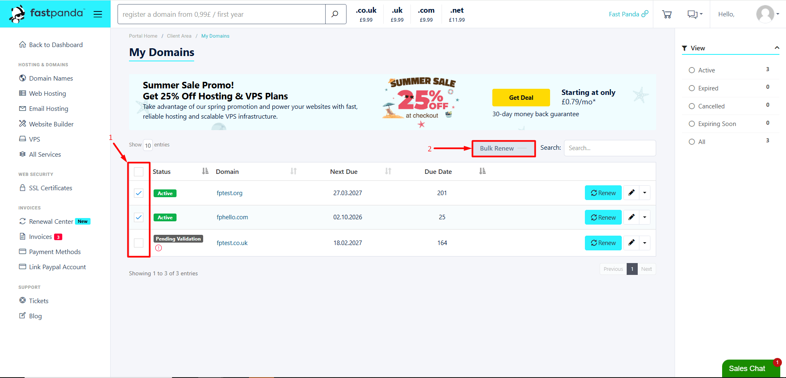Click the All Services layers icon

click(x=23, y=154)
